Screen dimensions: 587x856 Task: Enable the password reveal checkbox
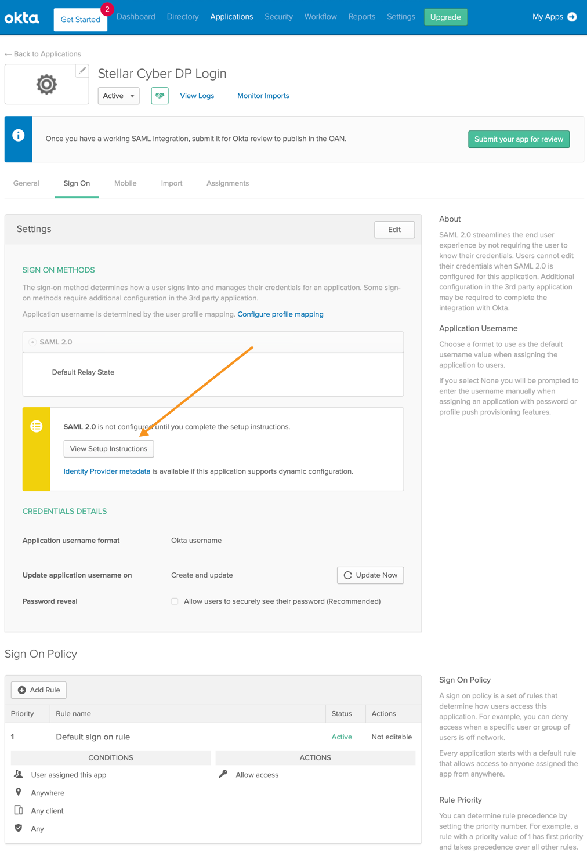pyautogui.click(x=175, y=601)
